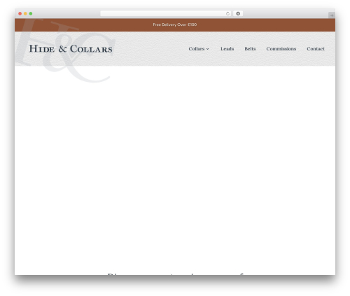Reload the page with the refresh icon
The width and height of the screenshot is (350, 296).
(x=227, y=13)
